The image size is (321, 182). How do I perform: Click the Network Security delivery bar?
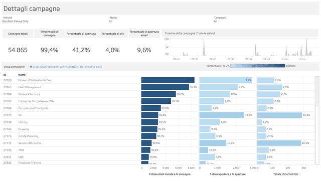pos(158,94)
